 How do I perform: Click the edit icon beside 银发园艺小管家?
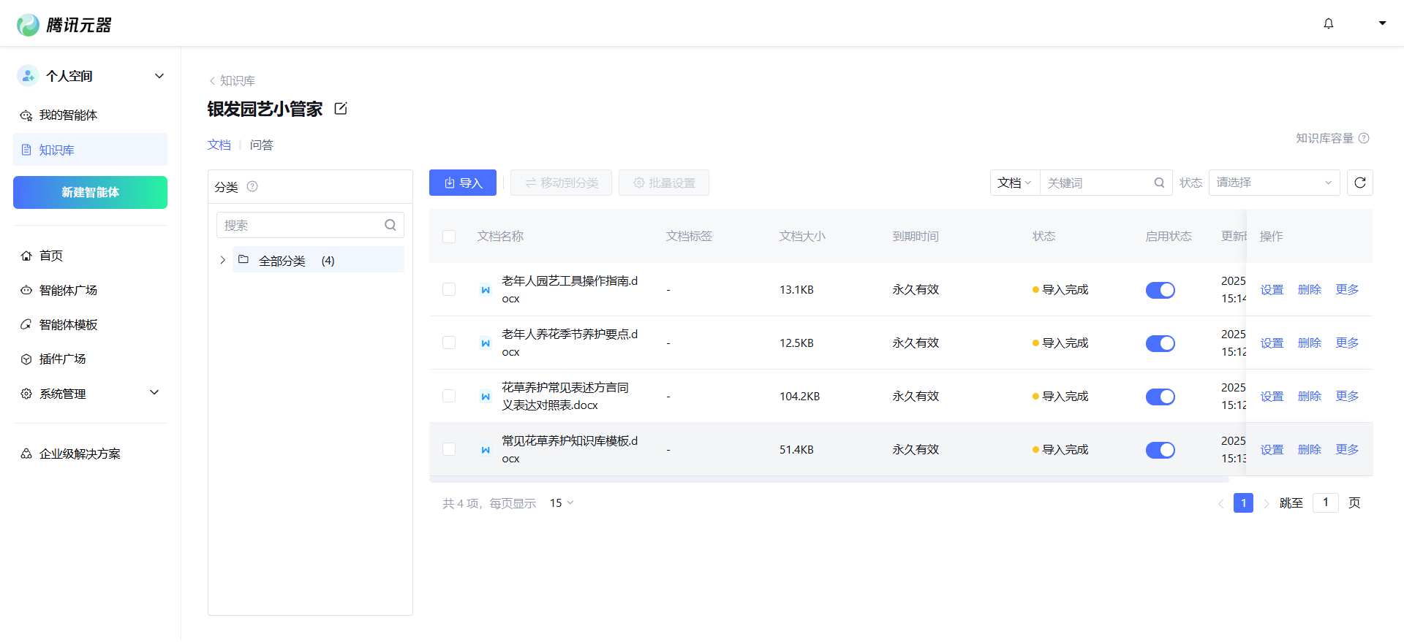[341, 109]
